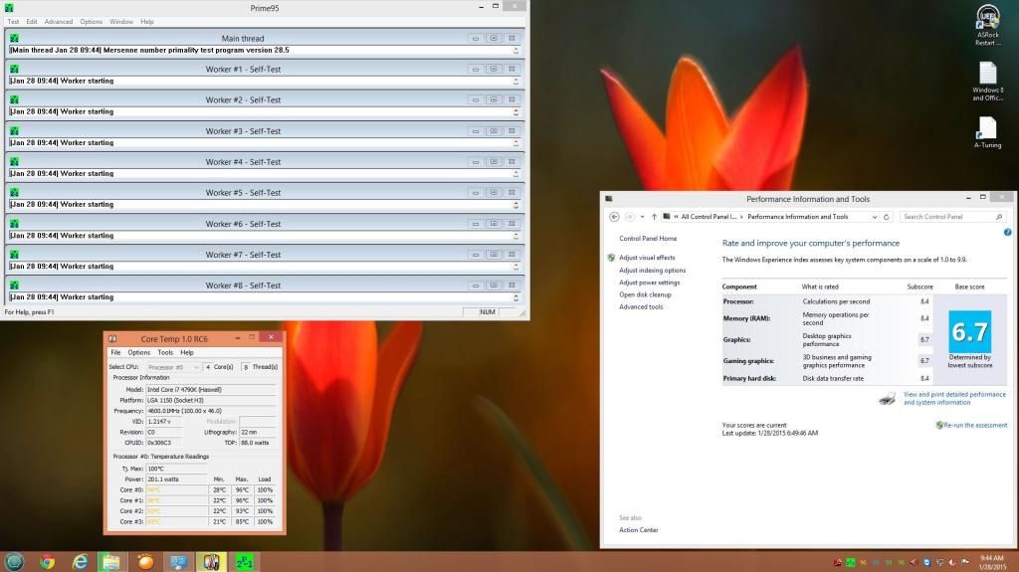1019x572 pixels.
Task: Open Core Temp Tools menu
Action: [x=165, y=352]
